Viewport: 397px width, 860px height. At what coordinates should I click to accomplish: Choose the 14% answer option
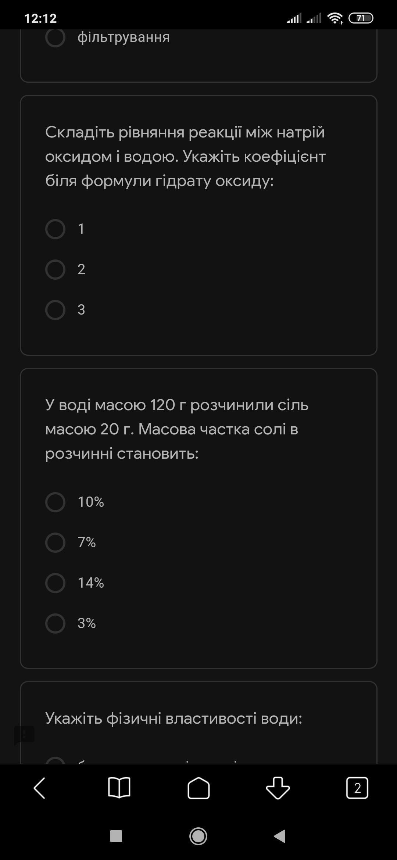point(55,583)
